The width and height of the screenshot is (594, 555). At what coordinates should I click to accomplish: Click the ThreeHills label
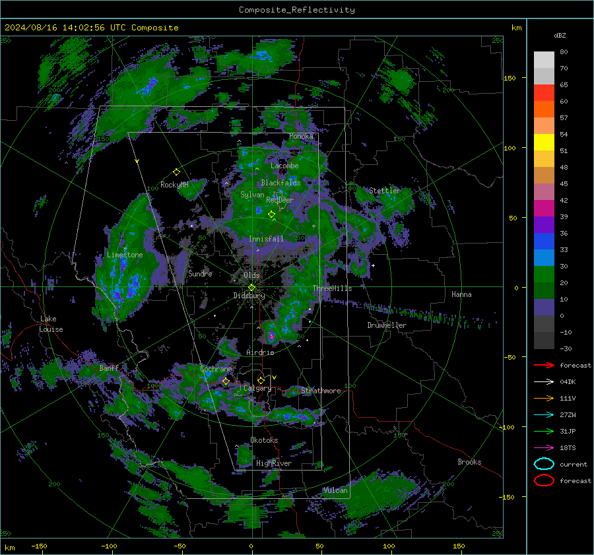pyautogui.click(x=332, y=288)
